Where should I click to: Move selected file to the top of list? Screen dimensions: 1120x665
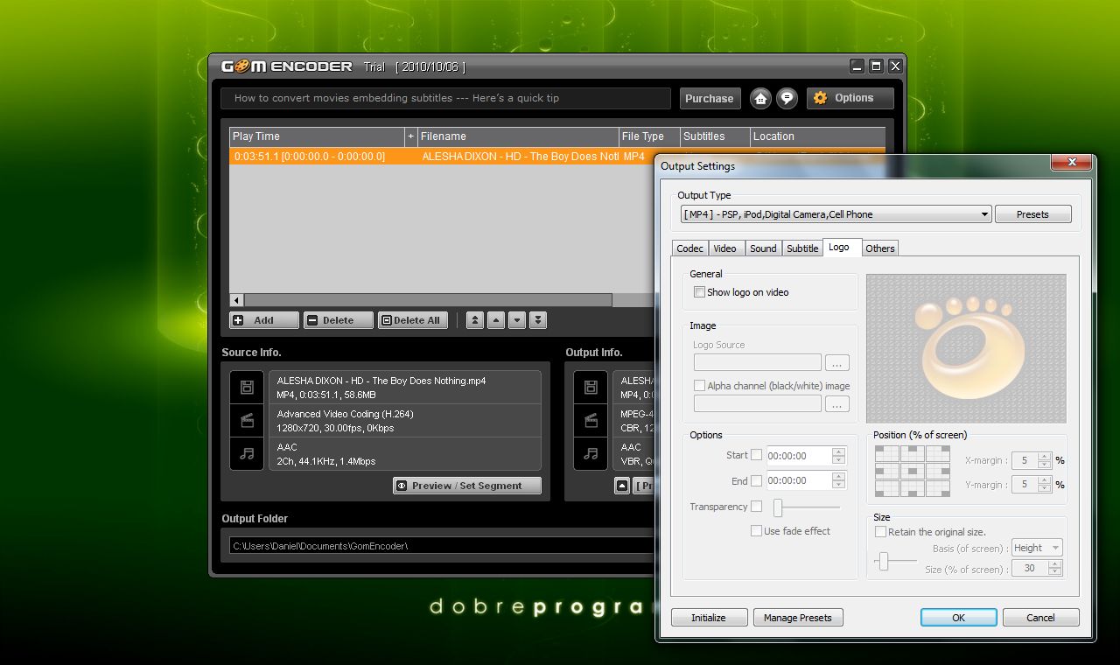tap(474, 320)
